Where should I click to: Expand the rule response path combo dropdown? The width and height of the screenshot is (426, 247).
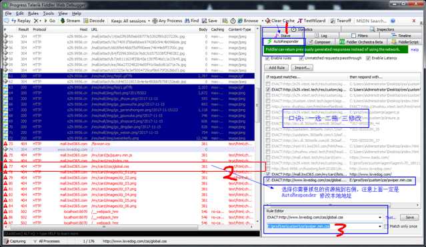click(x=380, y=226)
